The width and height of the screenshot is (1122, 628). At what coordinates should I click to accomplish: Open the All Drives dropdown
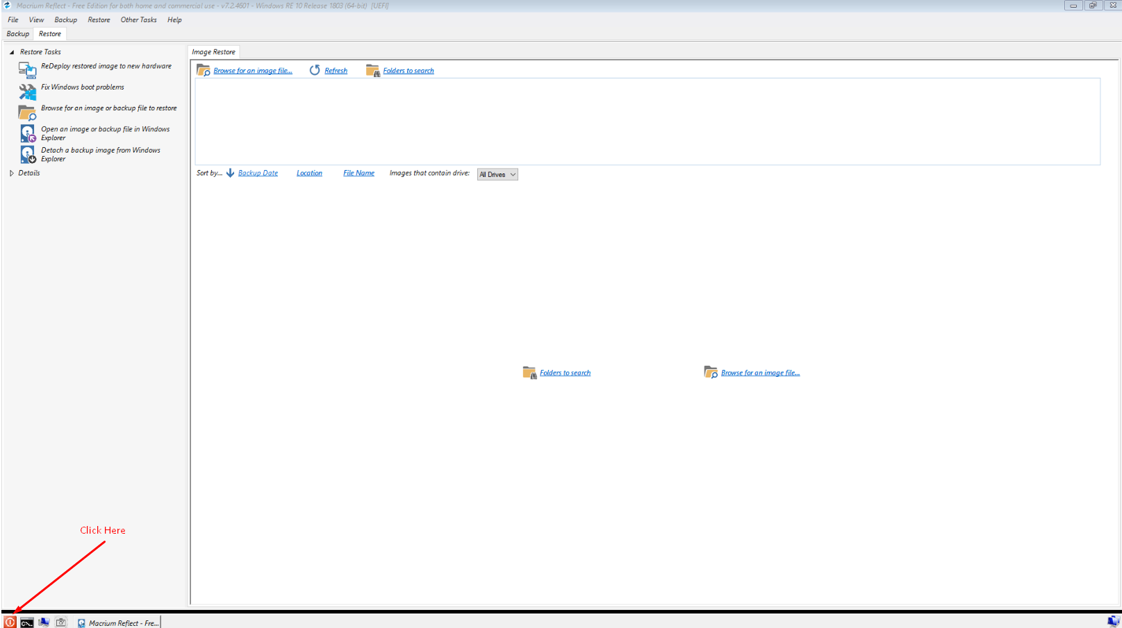497,174
